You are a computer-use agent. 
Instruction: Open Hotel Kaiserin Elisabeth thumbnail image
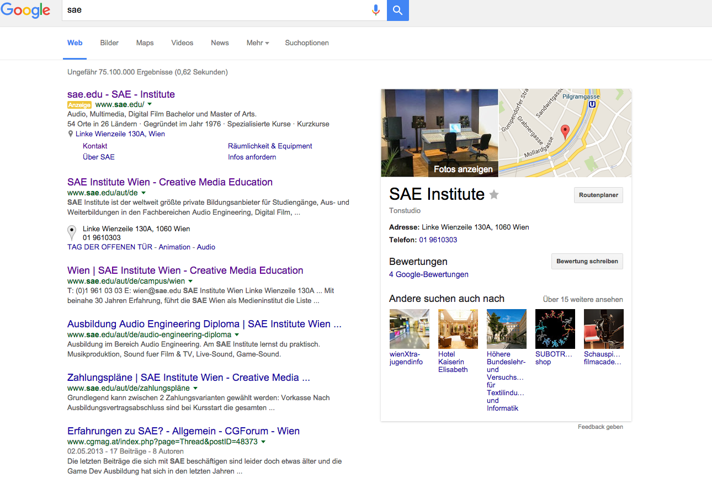click(x=458, y=329)
